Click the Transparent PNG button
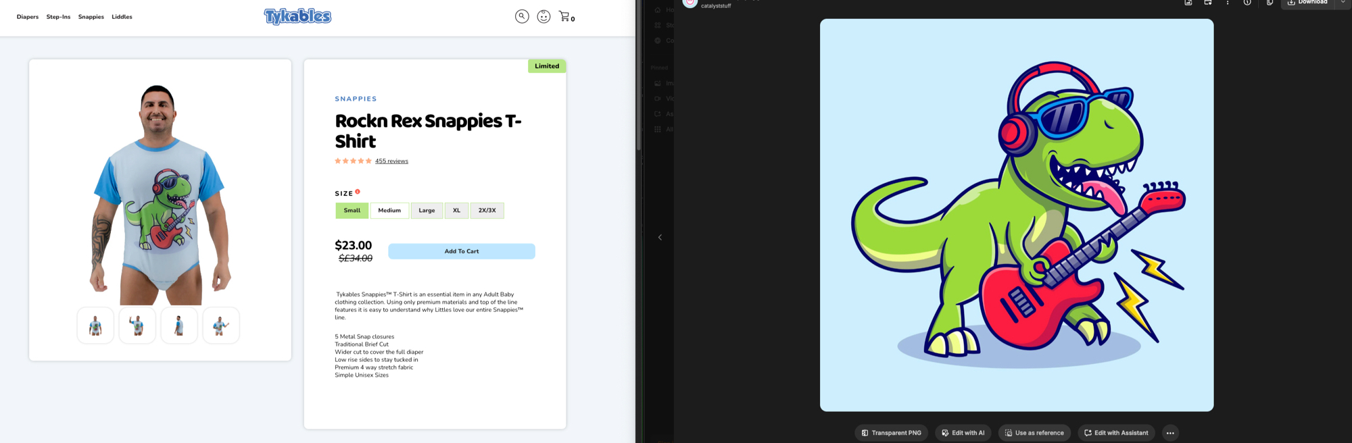 click(x=891, y=433)
